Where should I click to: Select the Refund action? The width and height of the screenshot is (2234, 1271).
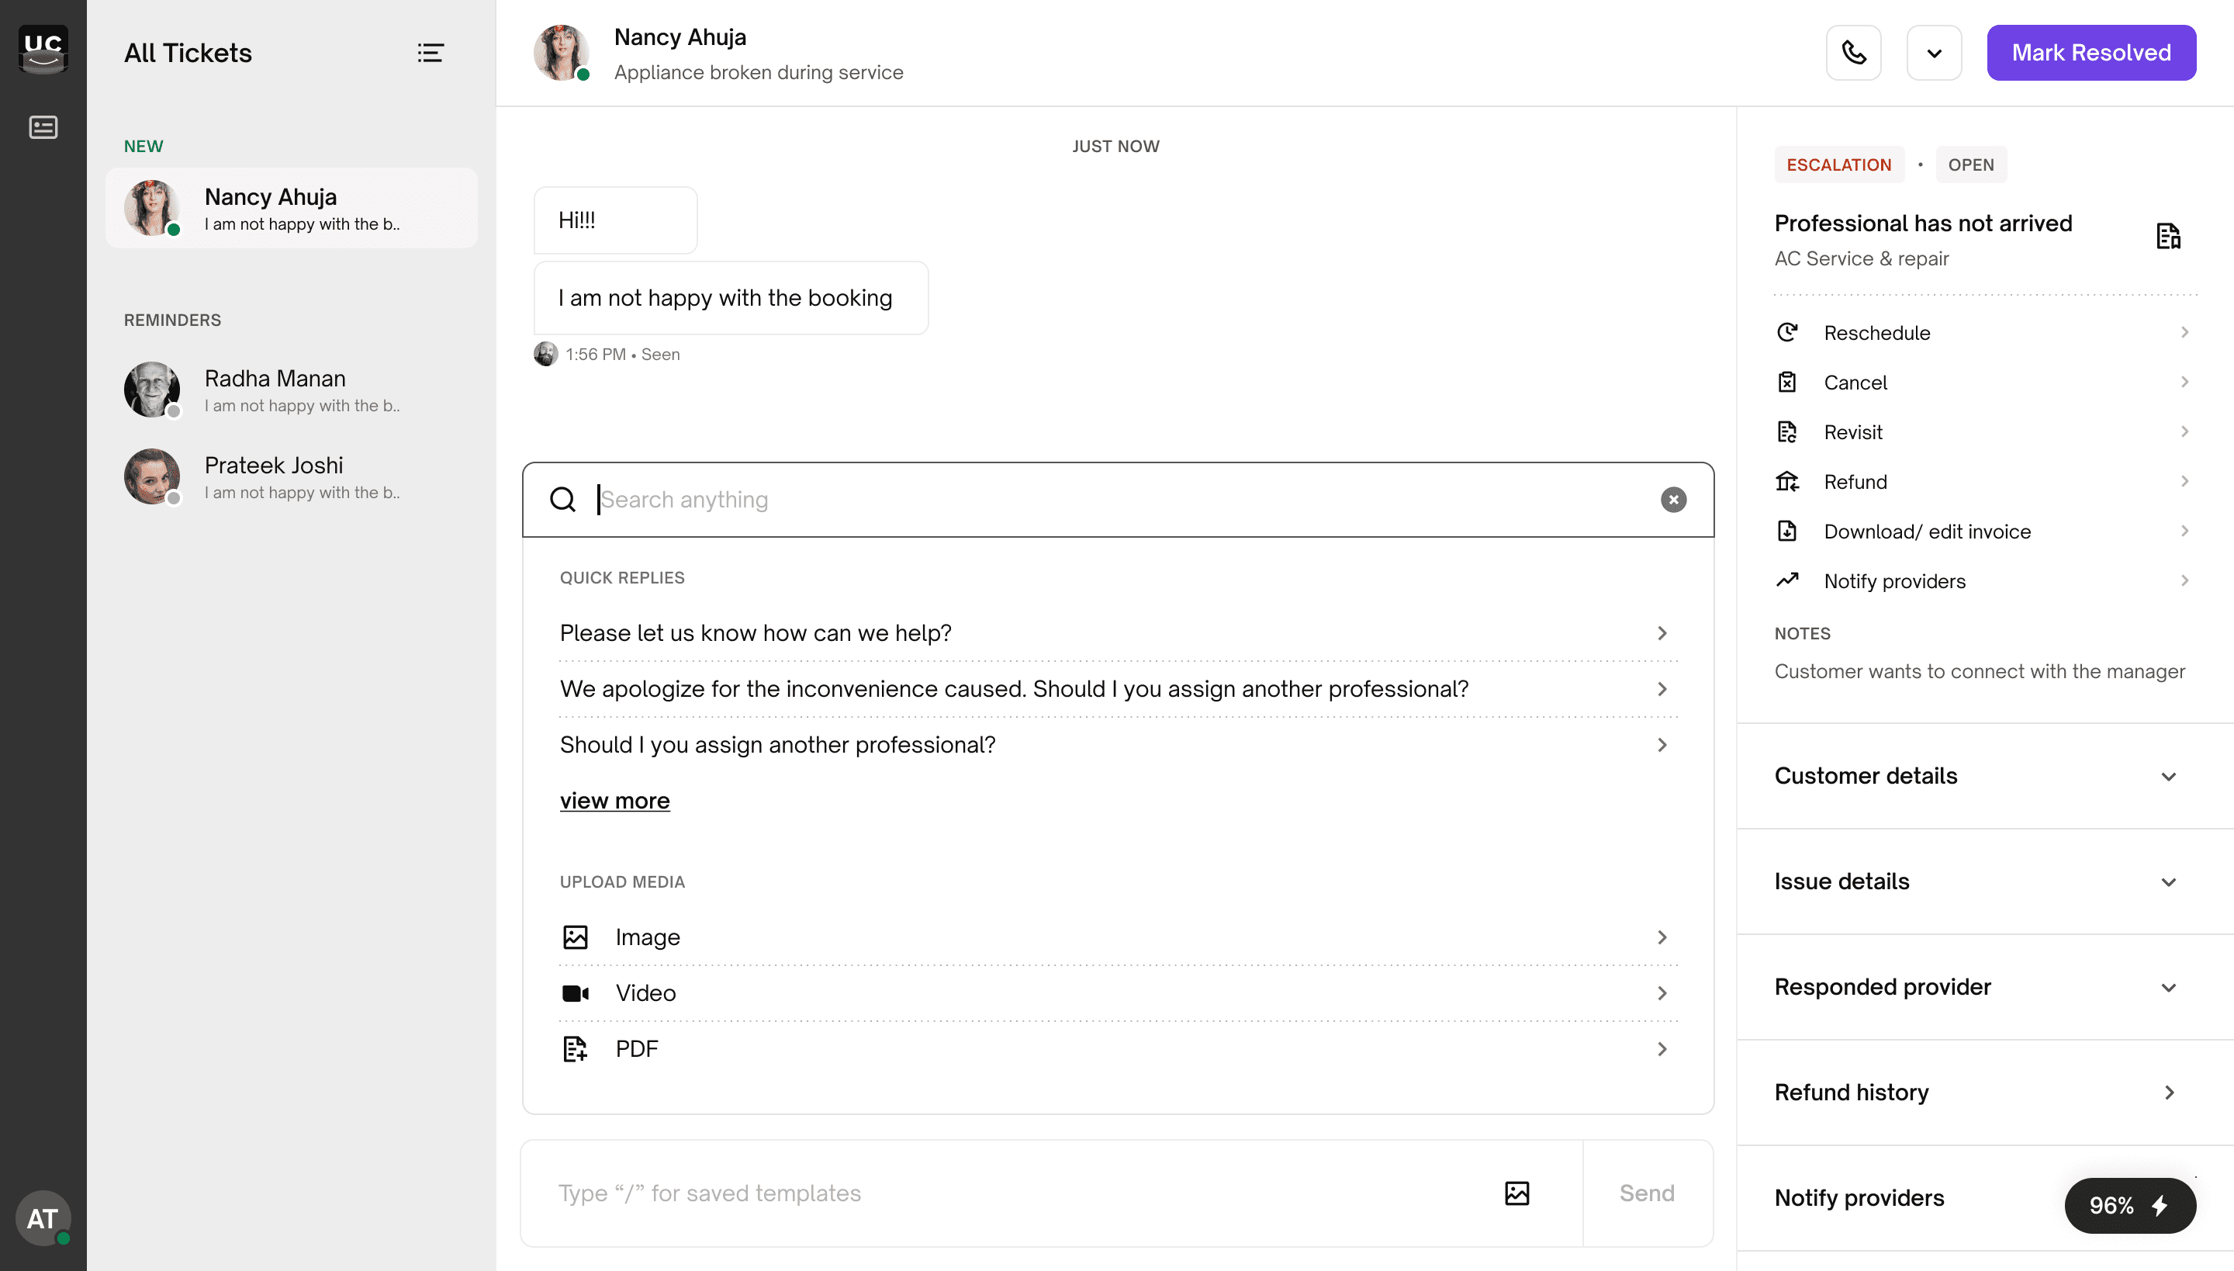(1983, 482)
